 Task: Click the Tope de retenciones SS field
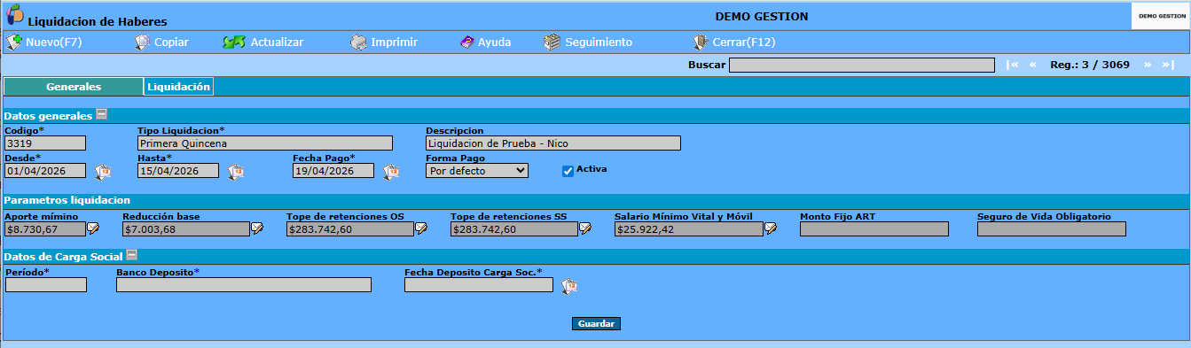pos(514,229)
